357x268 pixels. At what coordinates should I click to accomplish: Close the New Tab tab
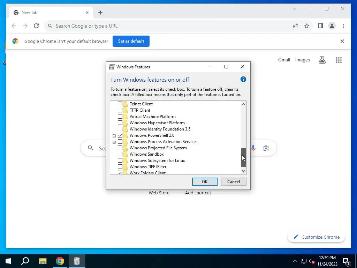point(87,13)
